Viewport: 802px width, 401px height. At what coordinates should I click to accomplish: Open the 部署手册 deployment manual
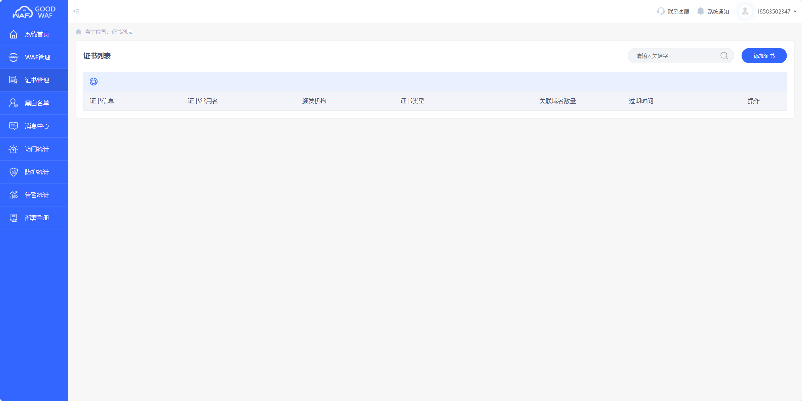(14, 217)
